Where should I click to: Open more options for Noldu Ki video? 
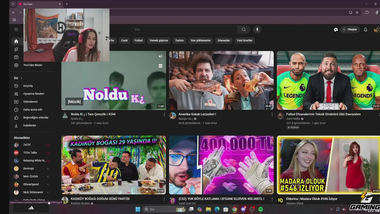pyautogui.click(x=164, y=114)
